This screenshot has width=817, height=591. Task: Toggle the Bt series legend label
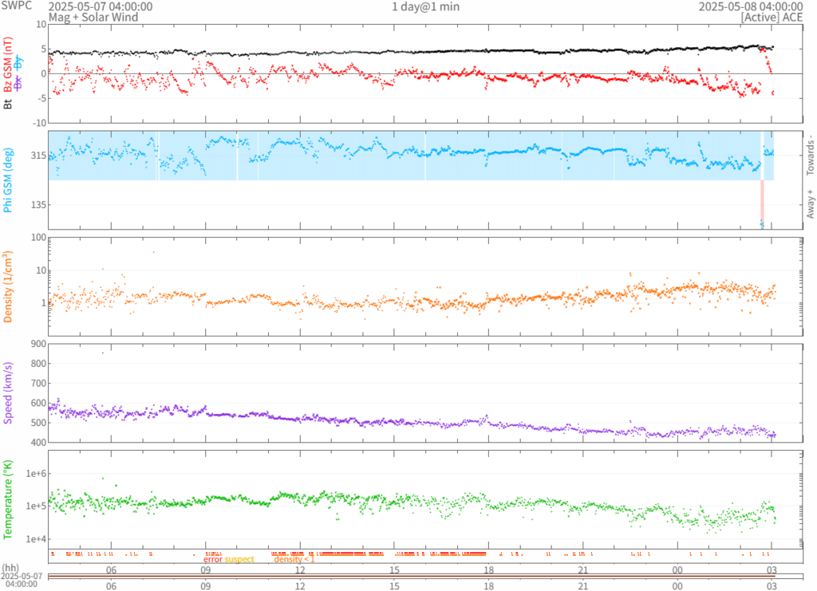coord(10,103)
